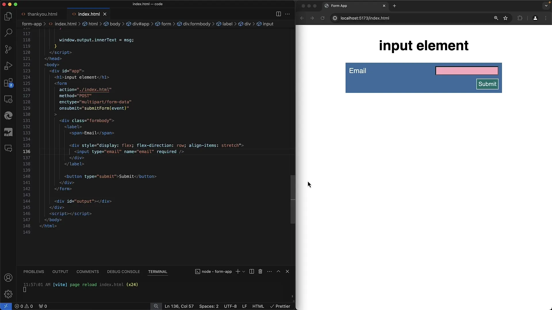Click inside the email input field

click(x=467, y=70)
